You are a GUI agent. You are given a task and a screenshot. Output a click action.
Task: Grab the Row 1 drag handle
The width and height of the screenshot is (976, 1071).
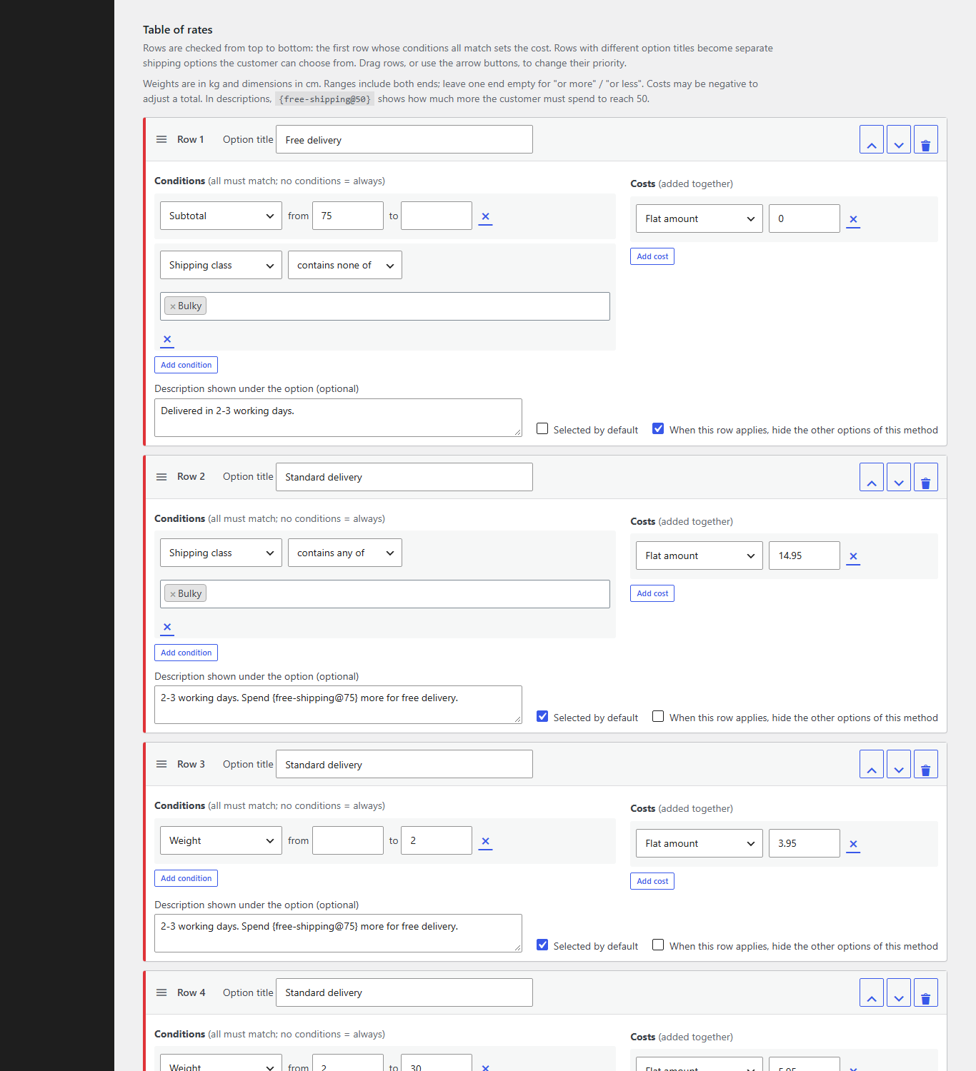[161, 139]
